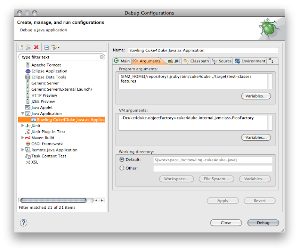The image size is (299, 252).
Task: Select the Task Context Test icon
Action: 28,156
